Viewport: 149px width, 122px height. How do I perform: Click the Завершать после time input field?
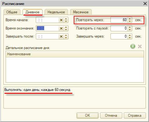pyautogui.click(x=48, y=36)
